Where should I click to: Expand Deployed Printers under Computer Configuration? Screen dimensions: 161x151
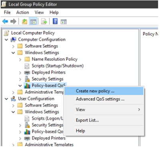[x=20, y=73]
